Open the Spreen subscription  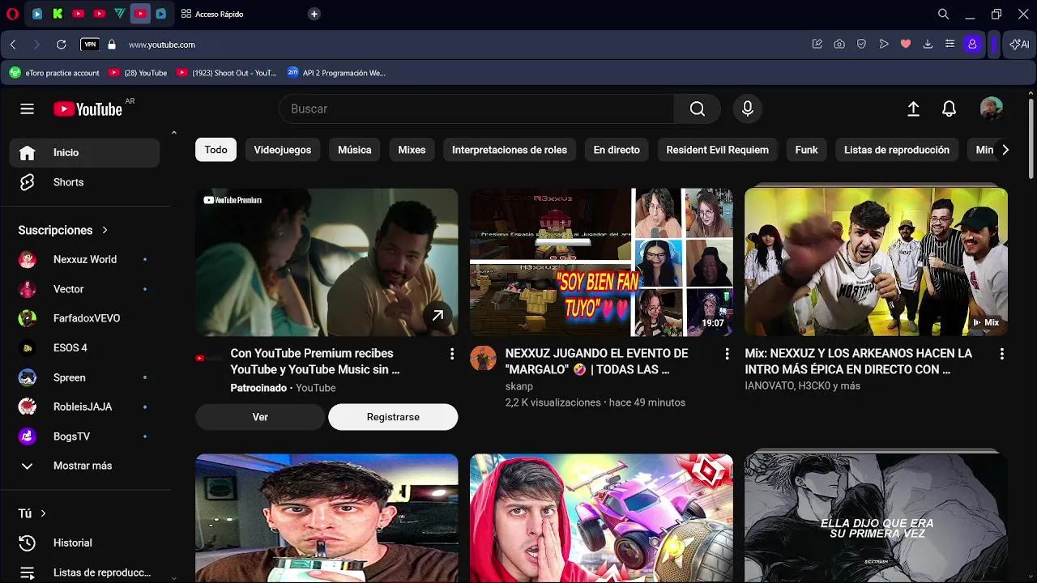click(x=85, y=377)
